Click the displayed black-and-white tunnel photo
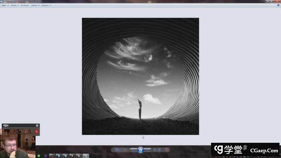 tap(140, 76)
